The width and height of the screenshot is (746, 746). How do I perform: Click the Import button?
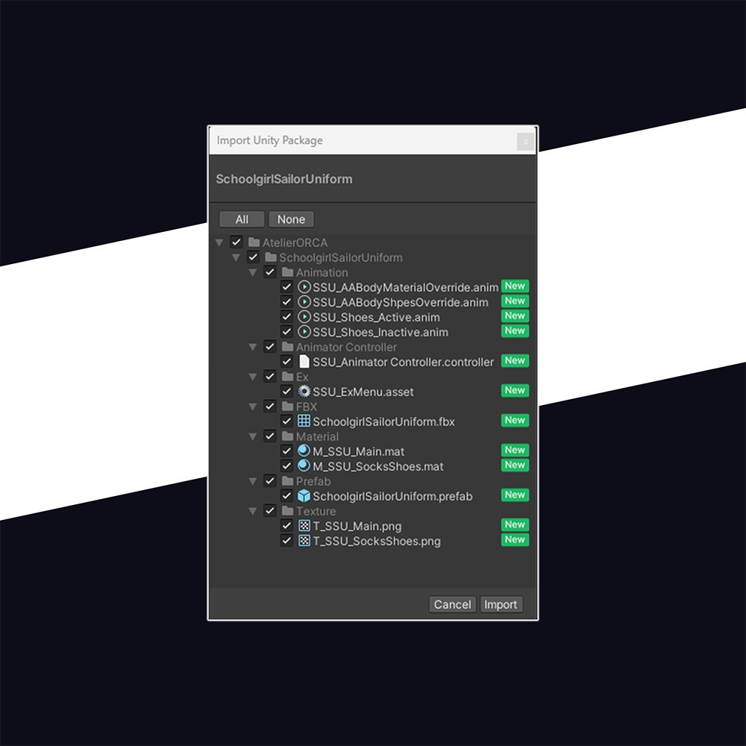tap(501, 604)
